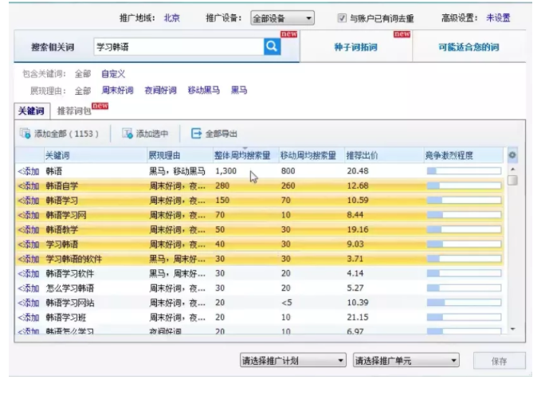Add the keyword 韩语教学
This screenshot has height=399, width=549.
pos(29,229)
